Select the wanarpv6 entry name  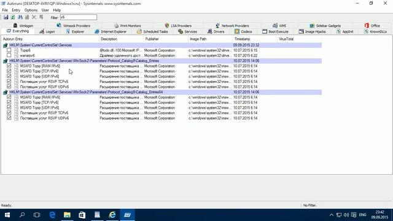[x=27, y=56]
